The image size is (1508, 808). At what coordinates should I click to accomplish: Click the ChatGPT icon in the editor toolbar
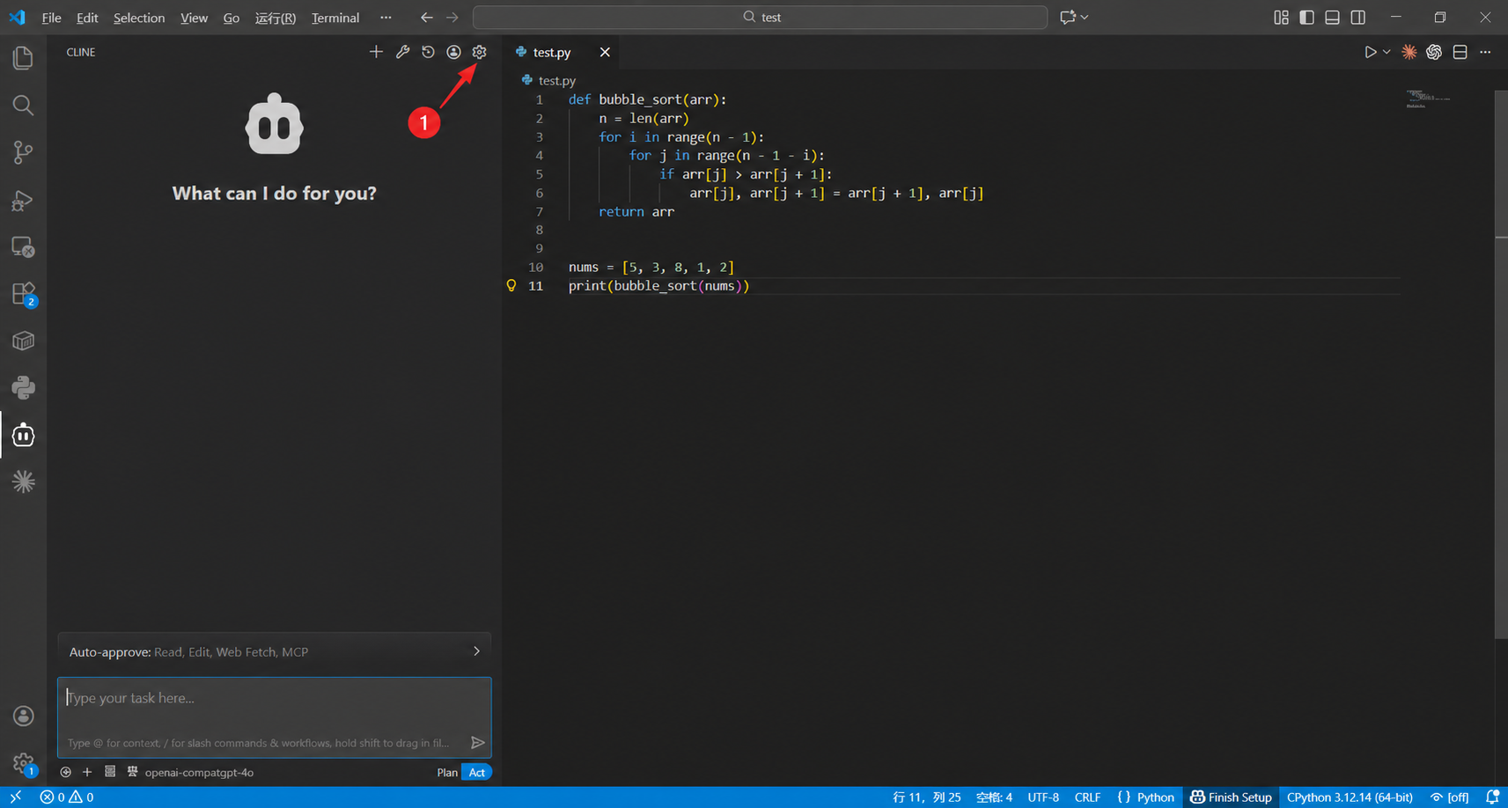coord(1434,52)
